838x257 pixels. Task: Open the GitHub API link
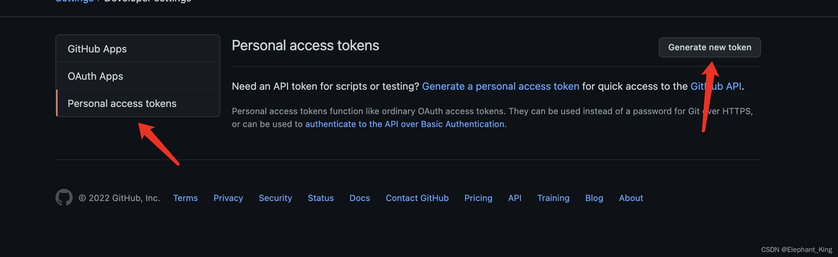tap(716, 86)
